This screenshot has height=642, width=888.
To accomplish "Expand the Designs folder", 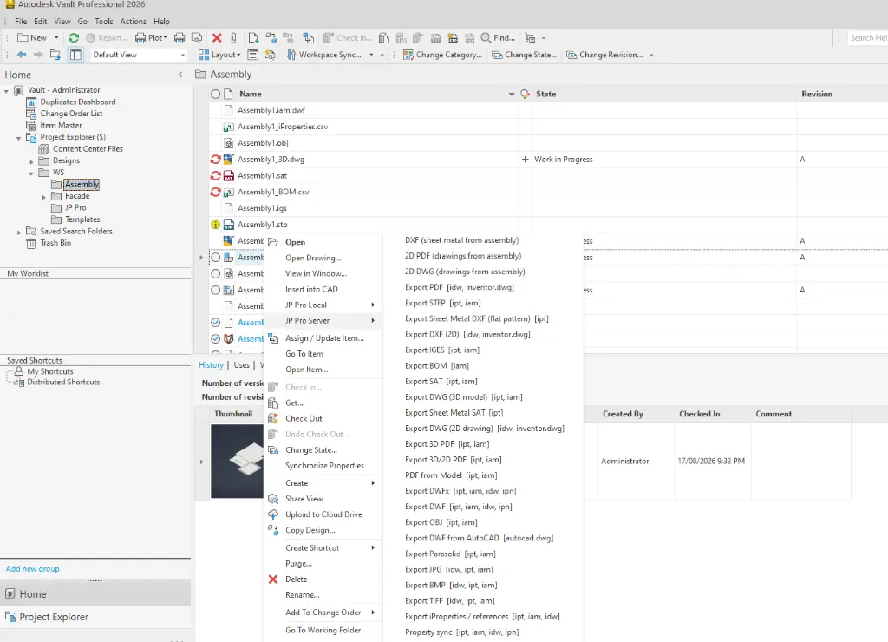I will (x=32, y=161).
